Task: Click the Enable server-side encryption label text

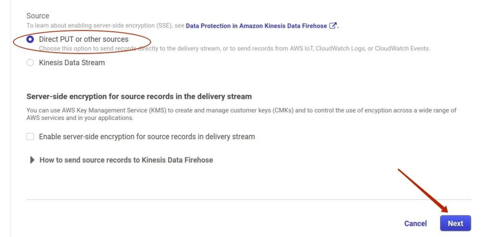Action: click(x=147, y=137)
